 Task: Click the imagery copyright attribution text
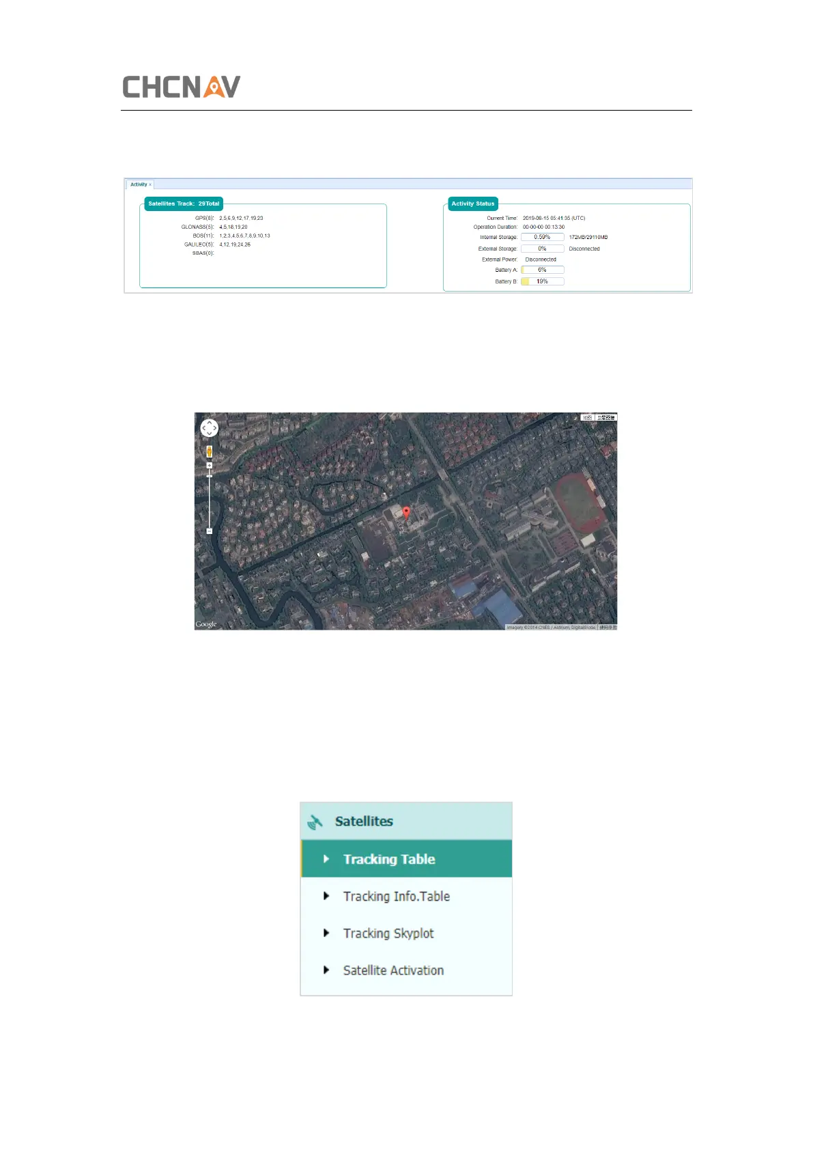coord(551,627)
